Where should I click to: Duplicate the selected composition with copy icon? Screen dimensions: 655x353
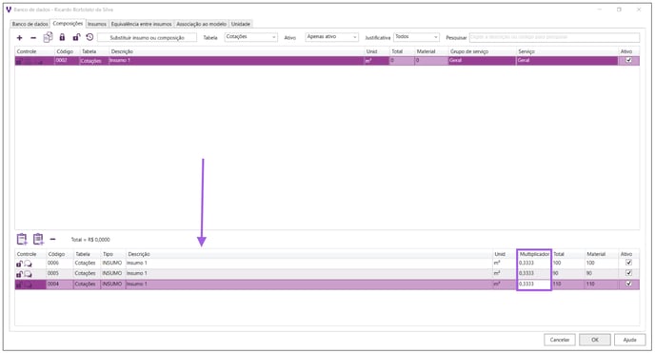click(x=48, y=37)
